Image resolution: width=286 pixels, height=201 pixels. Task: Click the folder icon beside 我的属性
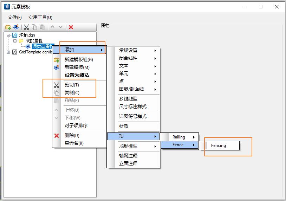[21, 41]
